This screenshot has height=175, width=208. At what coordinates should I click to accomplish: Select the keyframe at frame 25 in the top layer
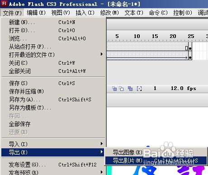[x=190, y=48]
